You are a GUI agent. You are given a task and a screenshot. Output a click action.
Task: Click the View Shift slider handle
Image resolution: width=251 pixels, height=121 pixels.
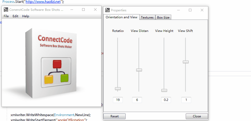pyautogui.click(x=186, y=62)
